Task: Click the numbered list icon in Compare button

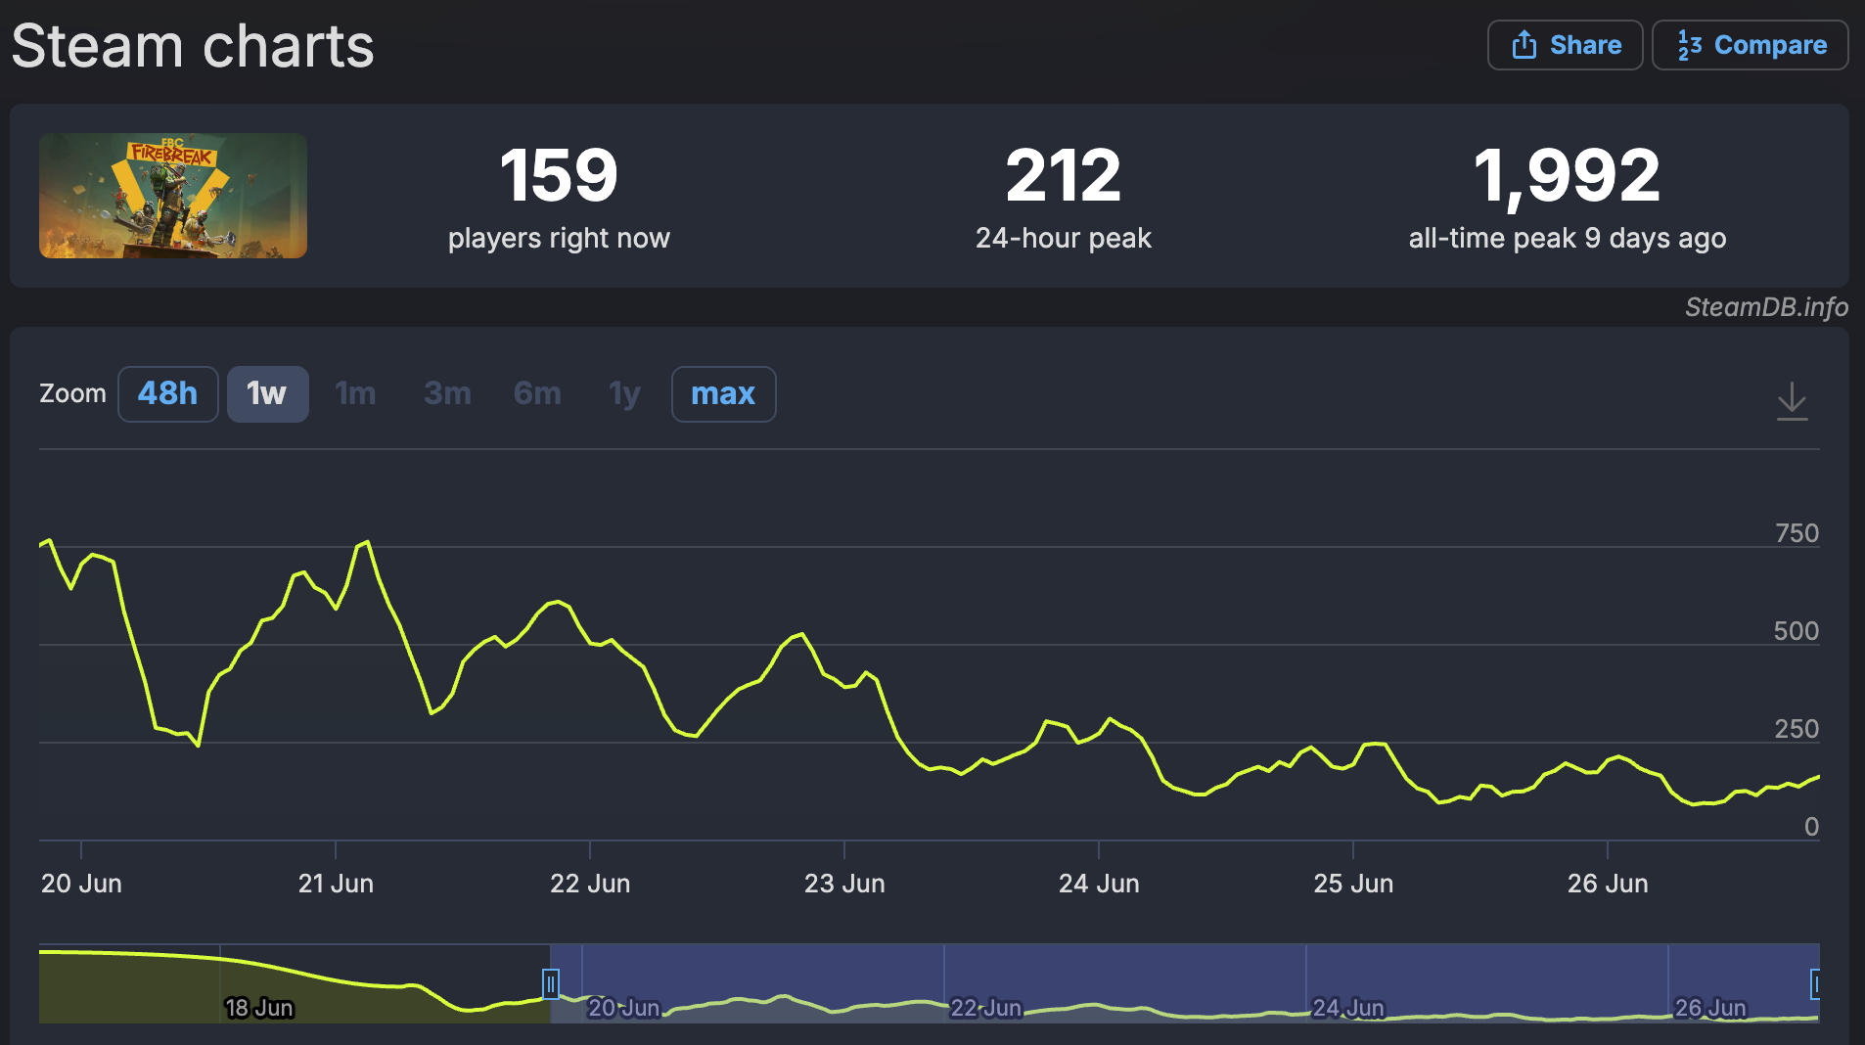Action: [1689, 45]
